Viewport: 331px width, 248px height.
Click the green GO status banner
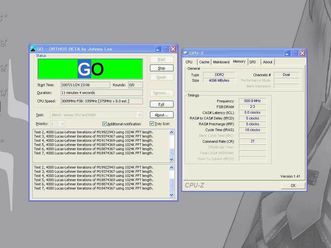[x=90, y=69]
